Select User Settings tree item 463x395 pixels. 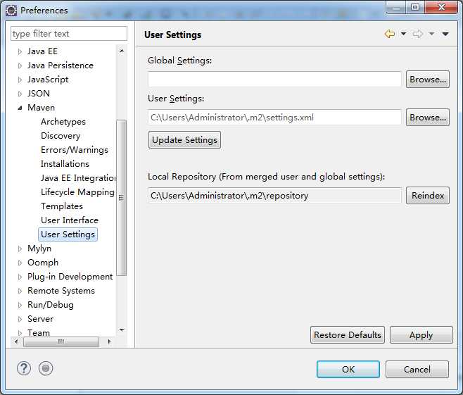(68, 234)
